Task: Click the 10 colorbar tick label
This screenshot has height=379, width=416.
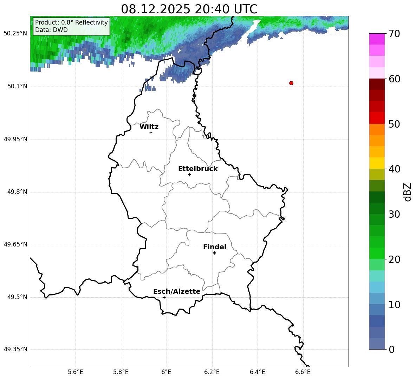Action: point(395,305)
